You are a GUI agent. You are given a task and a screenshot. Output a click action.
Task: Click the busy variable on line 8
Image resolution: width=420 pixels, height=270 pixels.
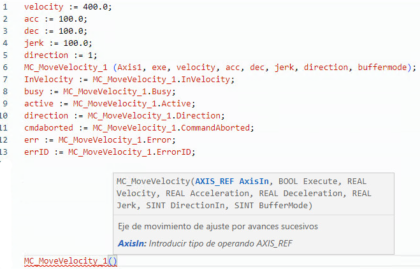pos(34,92)
